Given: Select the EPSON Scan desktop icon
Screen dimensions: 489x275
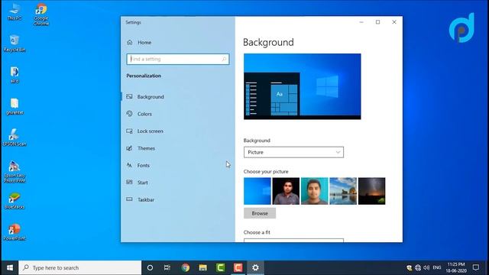Looking at the screenshot, I should click(x=15, y=137).
